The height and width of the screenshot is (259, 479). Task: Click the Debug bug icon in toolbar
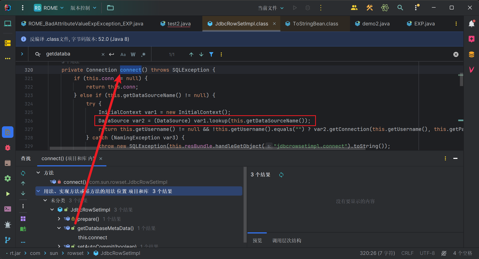(308, 8)
